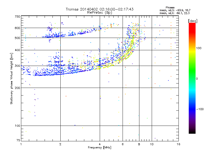Click the y-axis tick label '100'
This screenshot has height=157, width=210.
[x=17, y=126]
